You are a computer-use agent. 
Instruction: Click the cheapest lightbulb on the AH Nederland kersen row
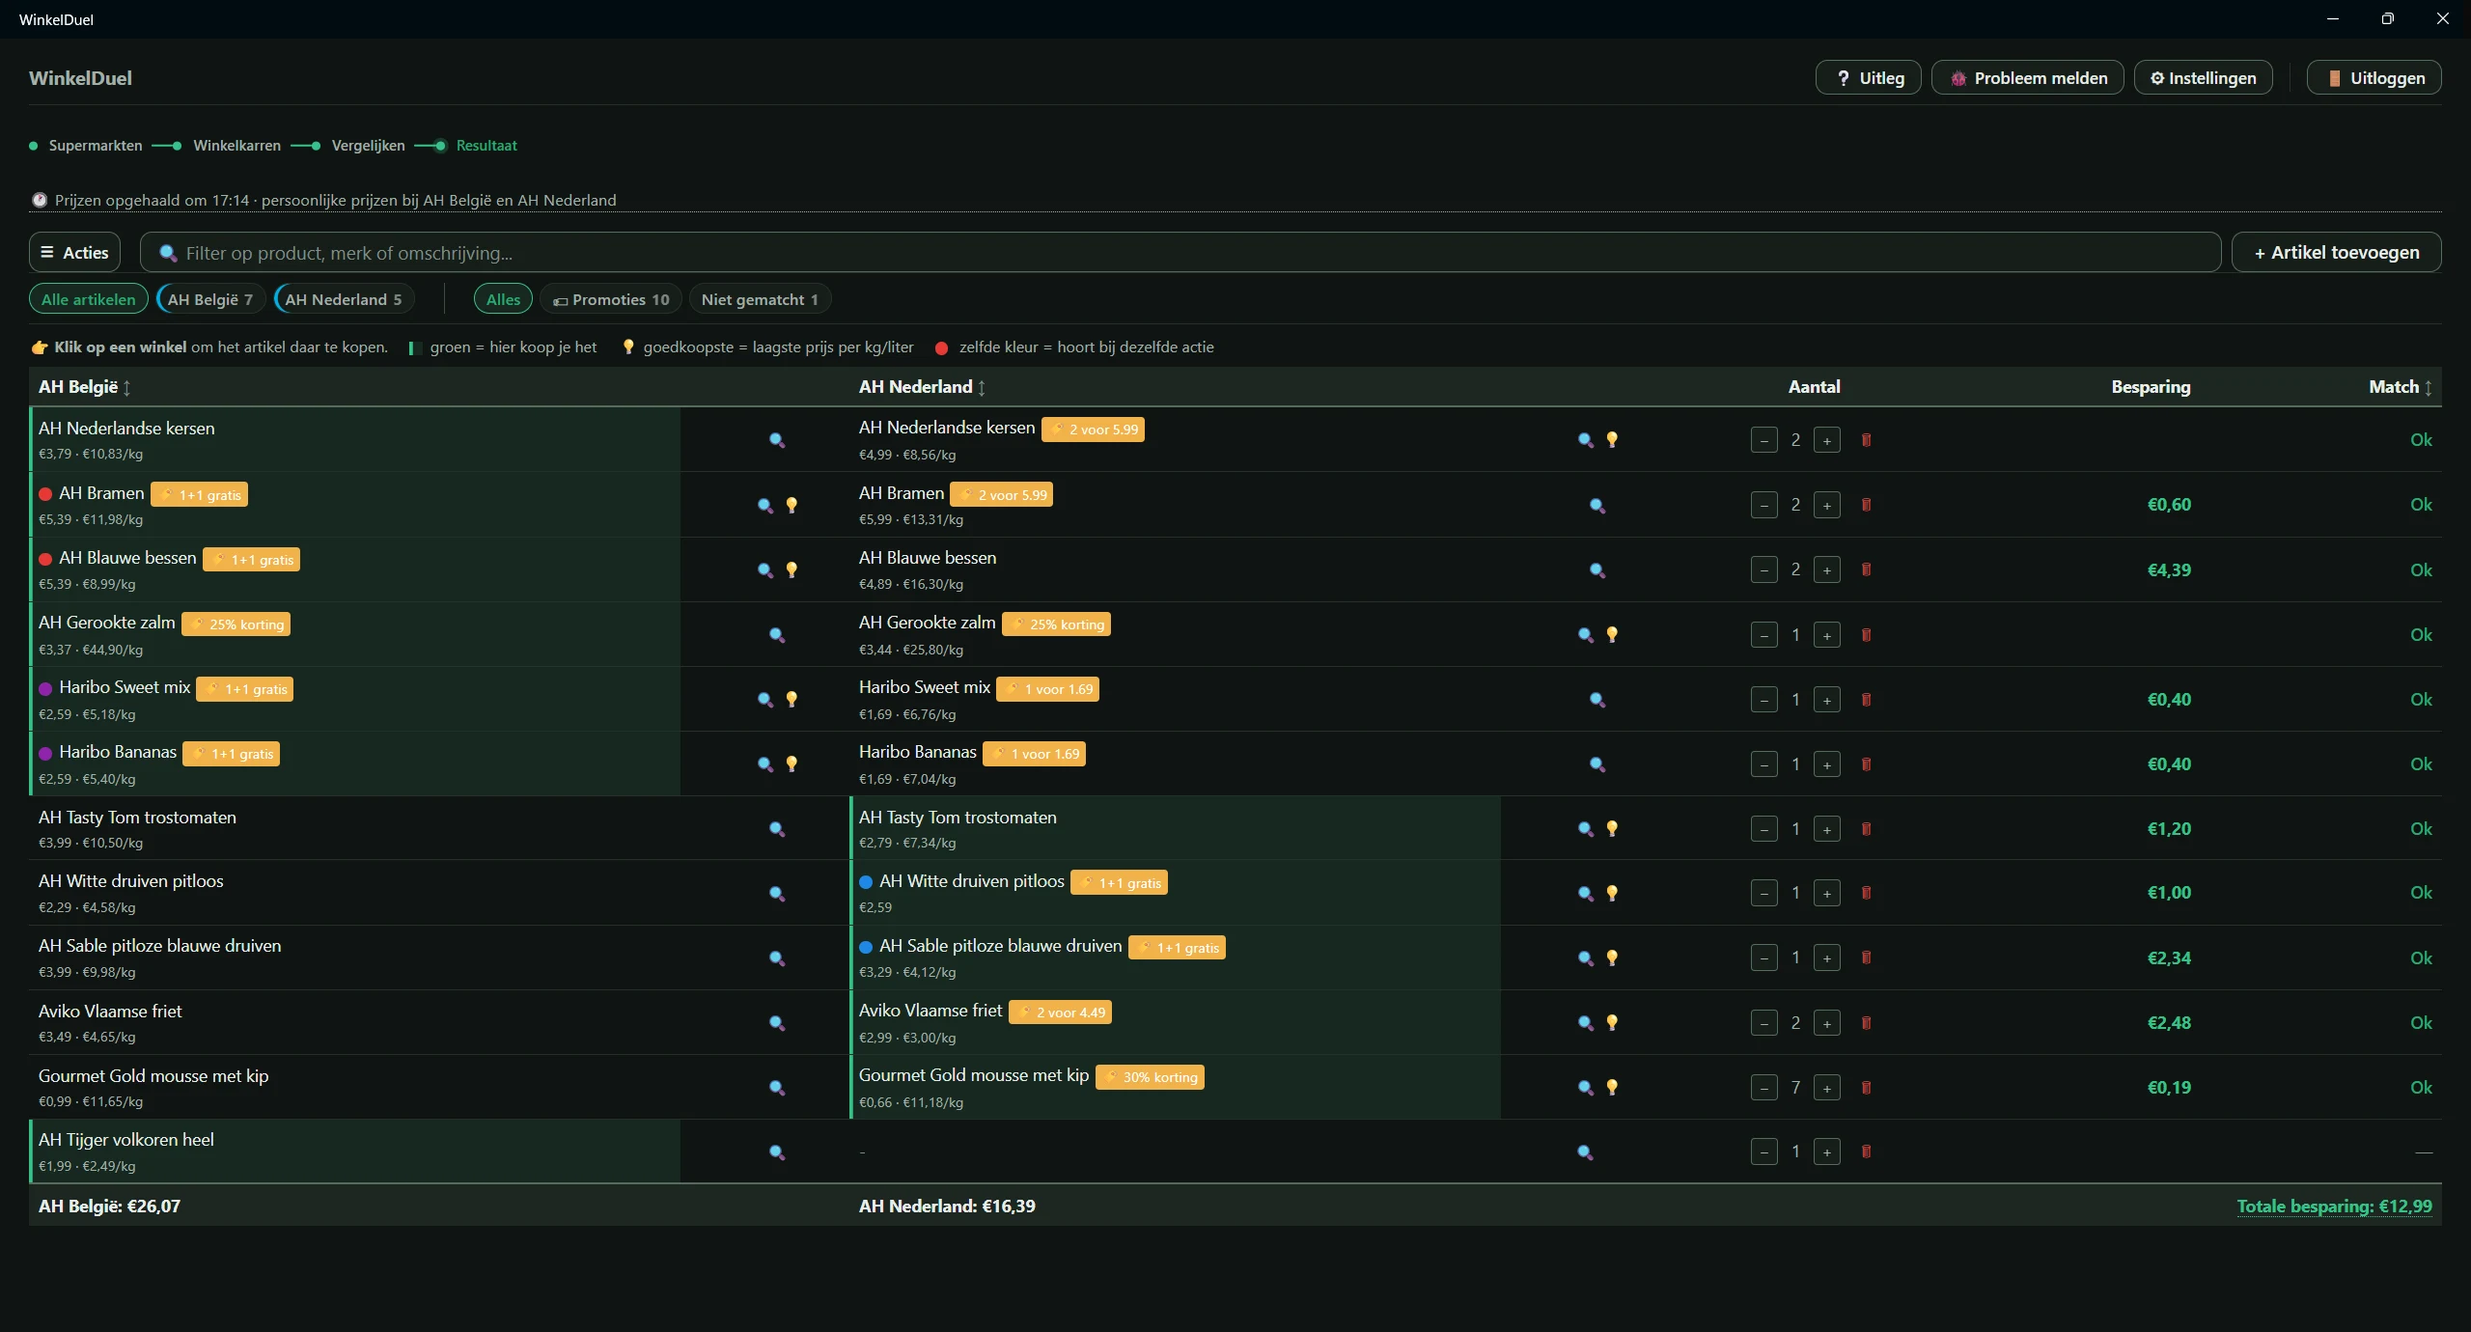pos(1612,440)
